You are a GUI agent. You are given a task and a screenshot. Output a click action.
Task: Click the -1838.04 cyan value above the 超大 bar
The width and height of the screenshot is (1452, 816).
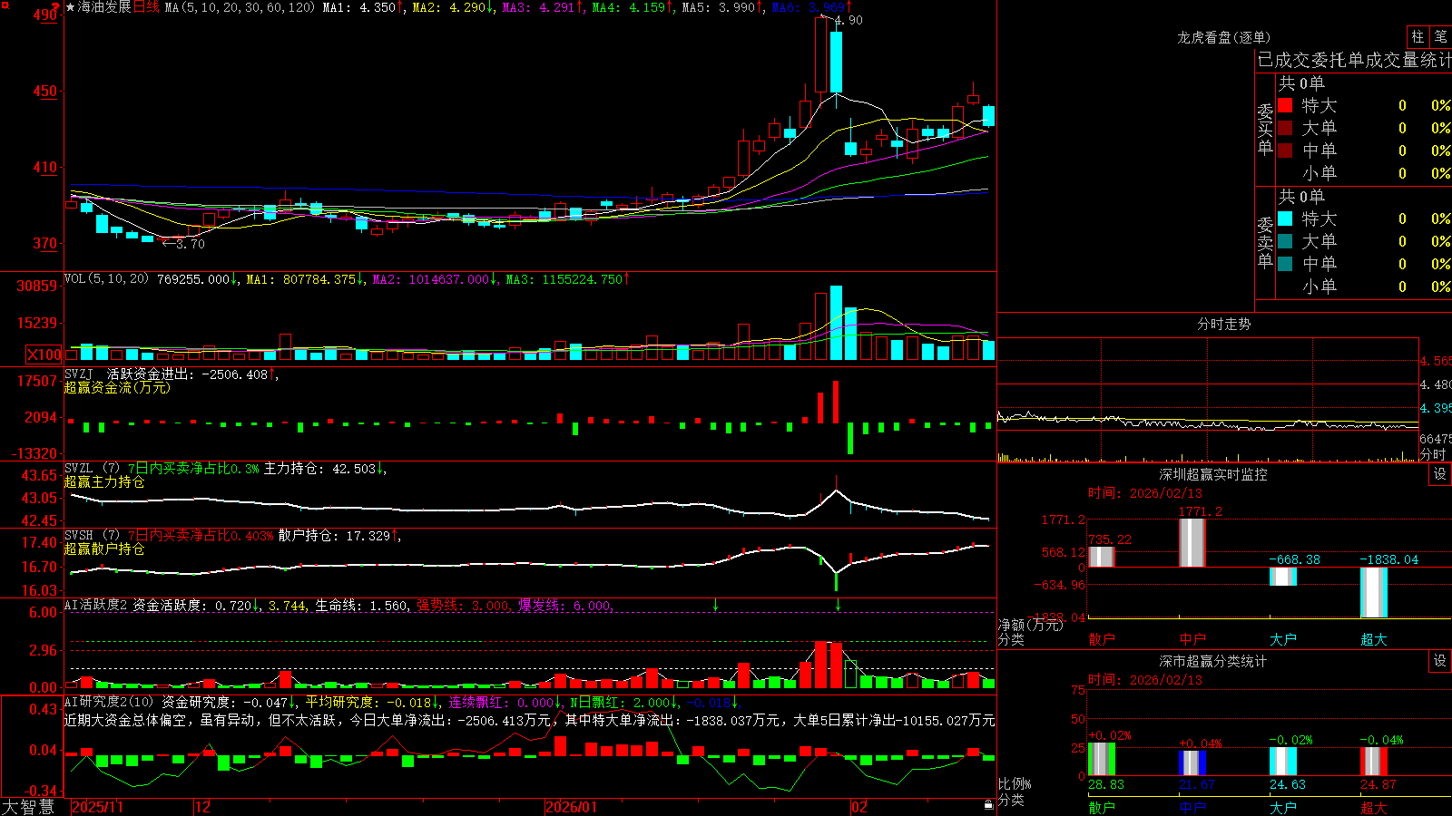(x=1388, y=559)
